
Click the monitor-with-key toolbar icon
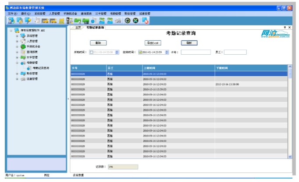point(28,21)
